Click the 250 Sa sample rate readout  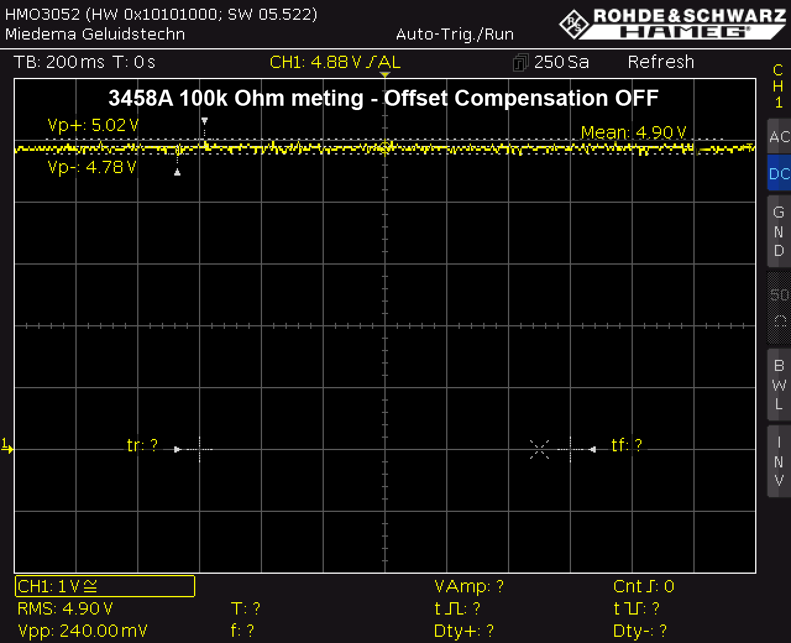562,62
